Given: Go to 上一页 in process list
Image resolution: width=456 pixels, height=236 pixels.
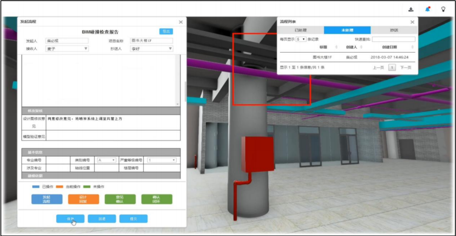Looking at the screenshot, I should coord(378,68).
